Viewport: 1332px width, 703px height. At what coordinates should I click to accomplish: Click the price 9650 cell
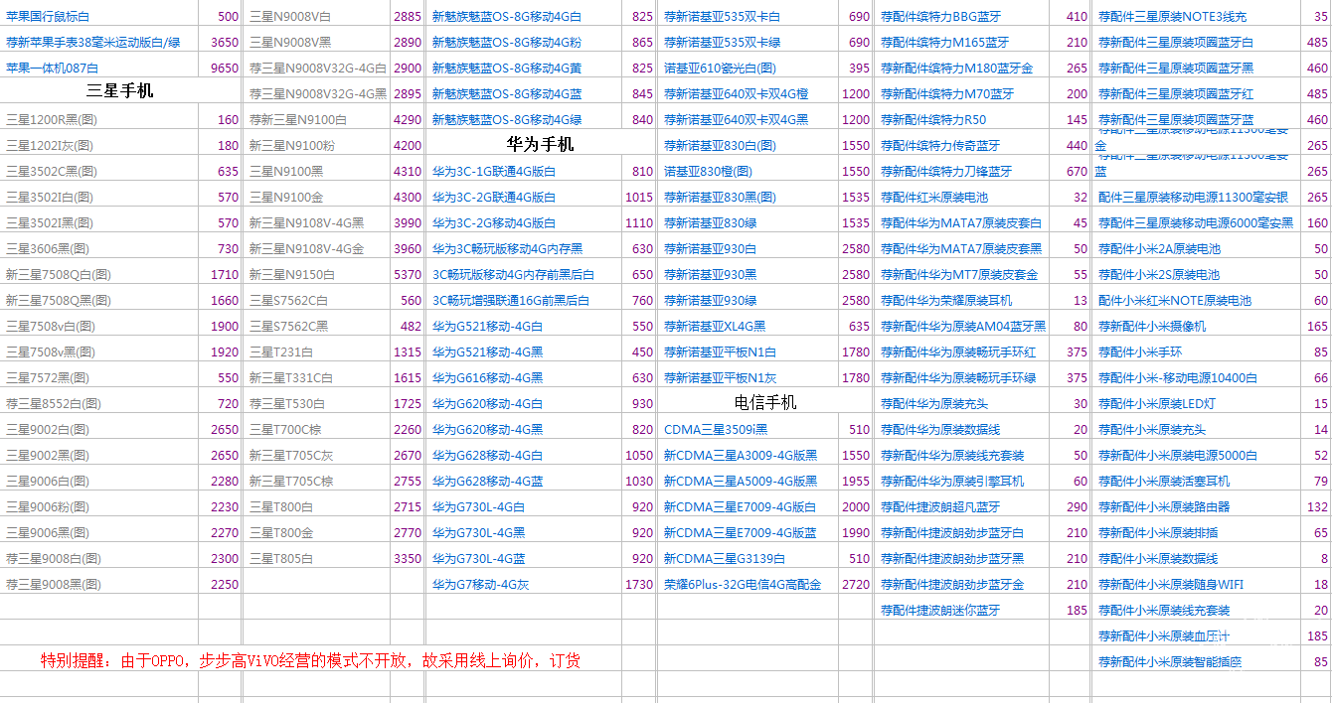(x=225, y=68)
